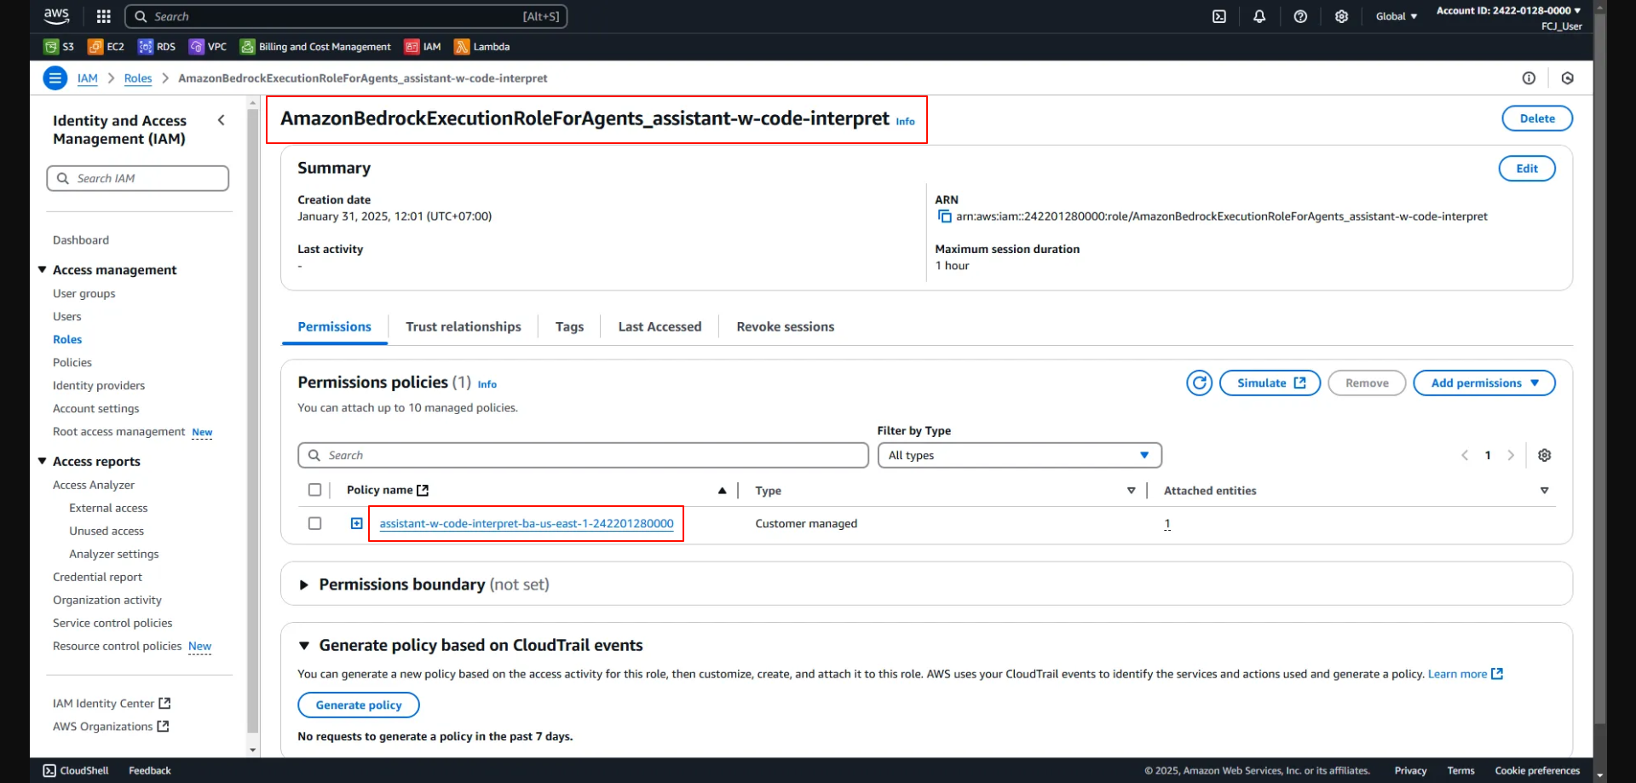
Task: Open IAM Identity Center external link
Action: pyautogui.click(x=112, y=704)
